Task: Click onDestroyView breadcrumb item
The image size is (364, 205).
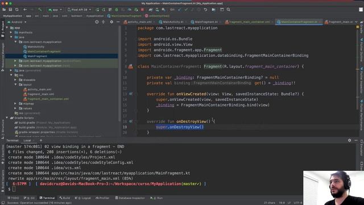Action: pyautogui.click(x=157, y=16)
